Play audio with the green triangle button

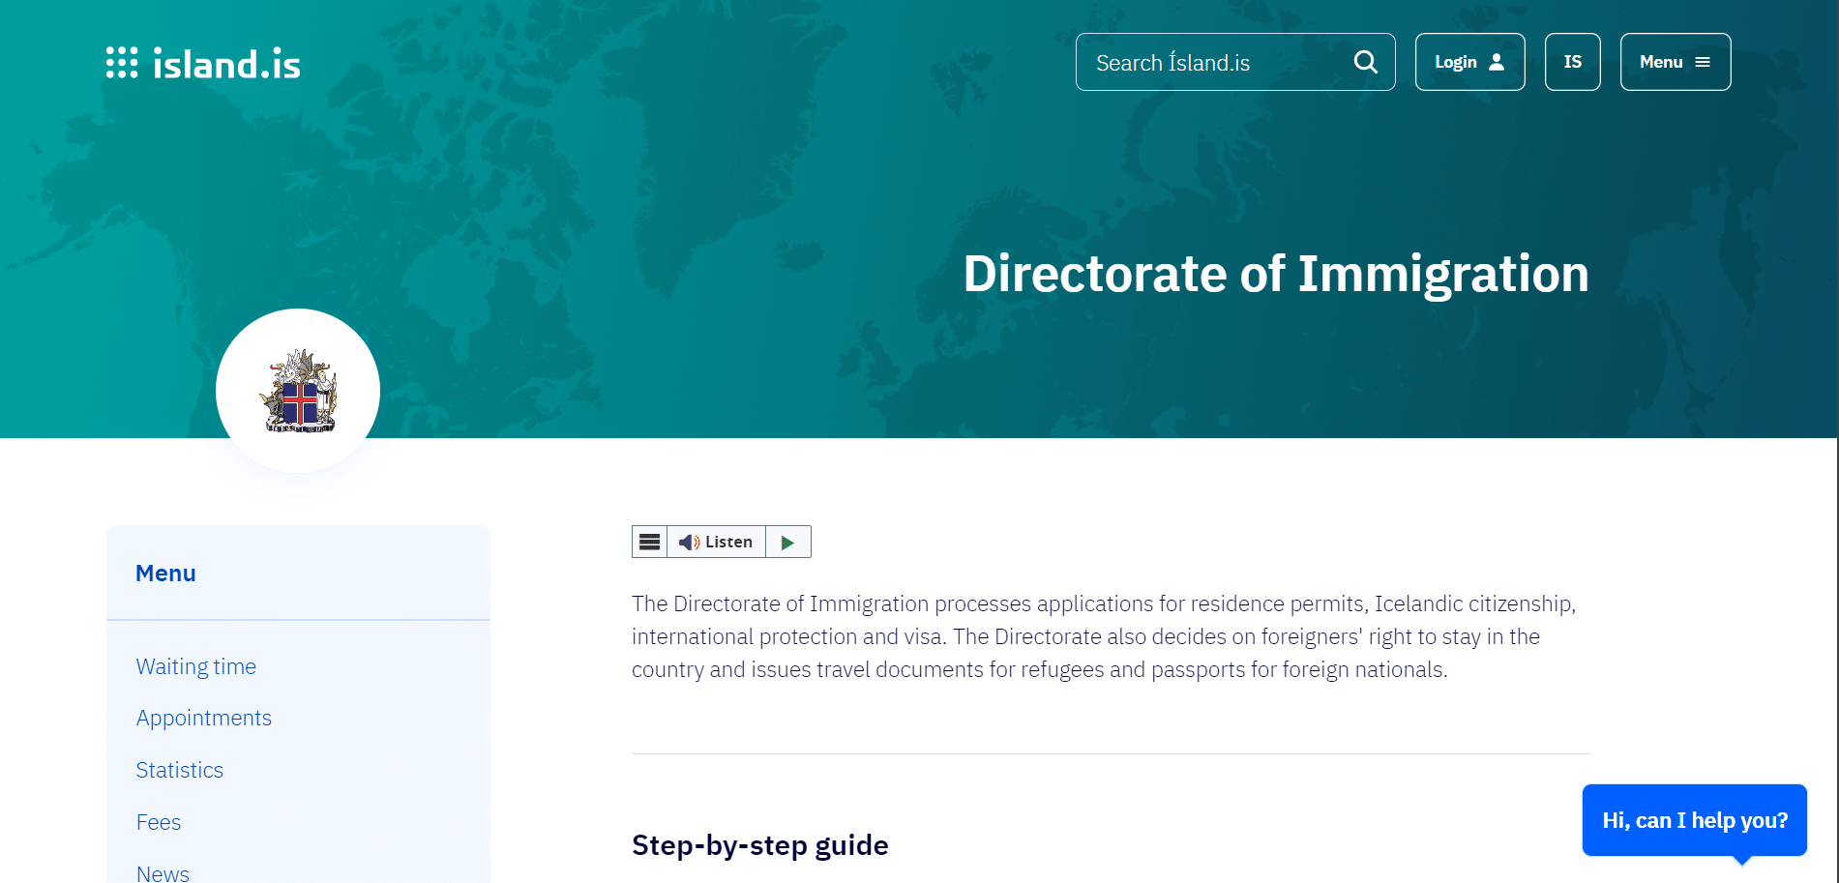click(787, 543)
